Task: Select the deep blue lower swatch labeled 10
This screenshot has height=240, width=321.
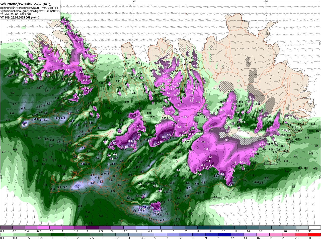Action: (225, 235)
